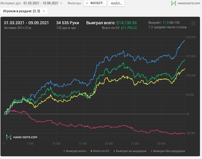The width and height of the screenshot is (202, 159).
Task: Click the '01.03.2021 - 09.09.2021' chart title
Action: coord(27,23)
